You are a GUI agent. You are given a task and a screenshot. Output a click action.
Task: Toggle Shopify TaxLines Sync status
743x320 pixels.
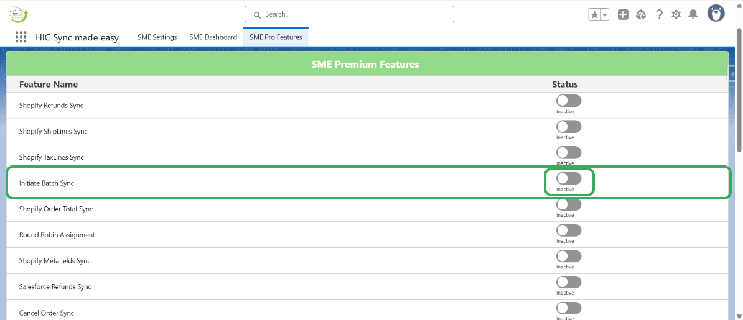568,152
